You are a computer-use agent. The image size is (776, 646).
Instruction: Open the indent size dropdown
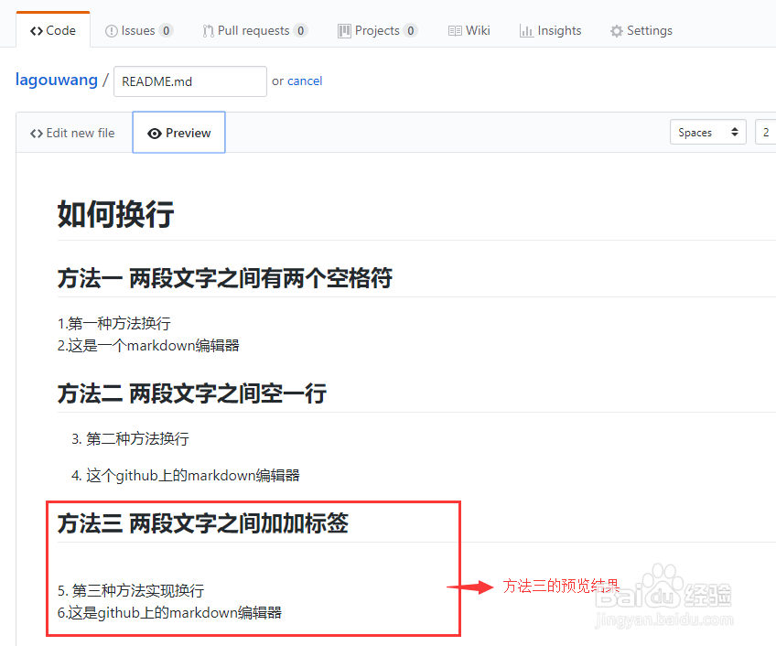pyautogui.click(x=768, y=132)
